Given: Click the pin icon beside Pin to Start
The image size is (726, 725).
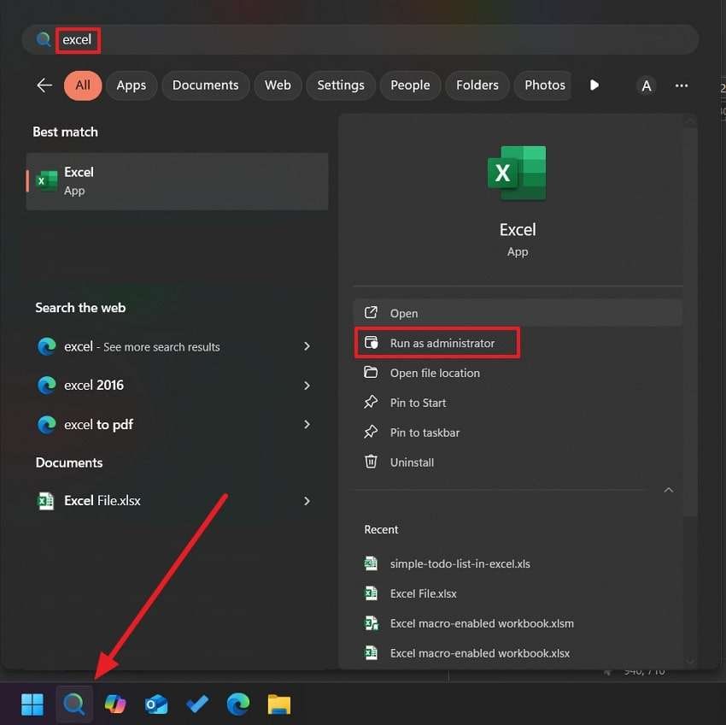Looking at the screenshot, I should click(x=371, y=402).
